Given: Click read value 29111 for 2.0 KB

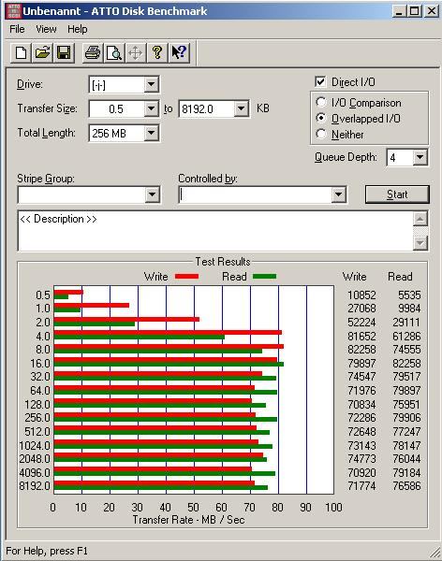Looking at the screenshot, I should coord(406,323).
